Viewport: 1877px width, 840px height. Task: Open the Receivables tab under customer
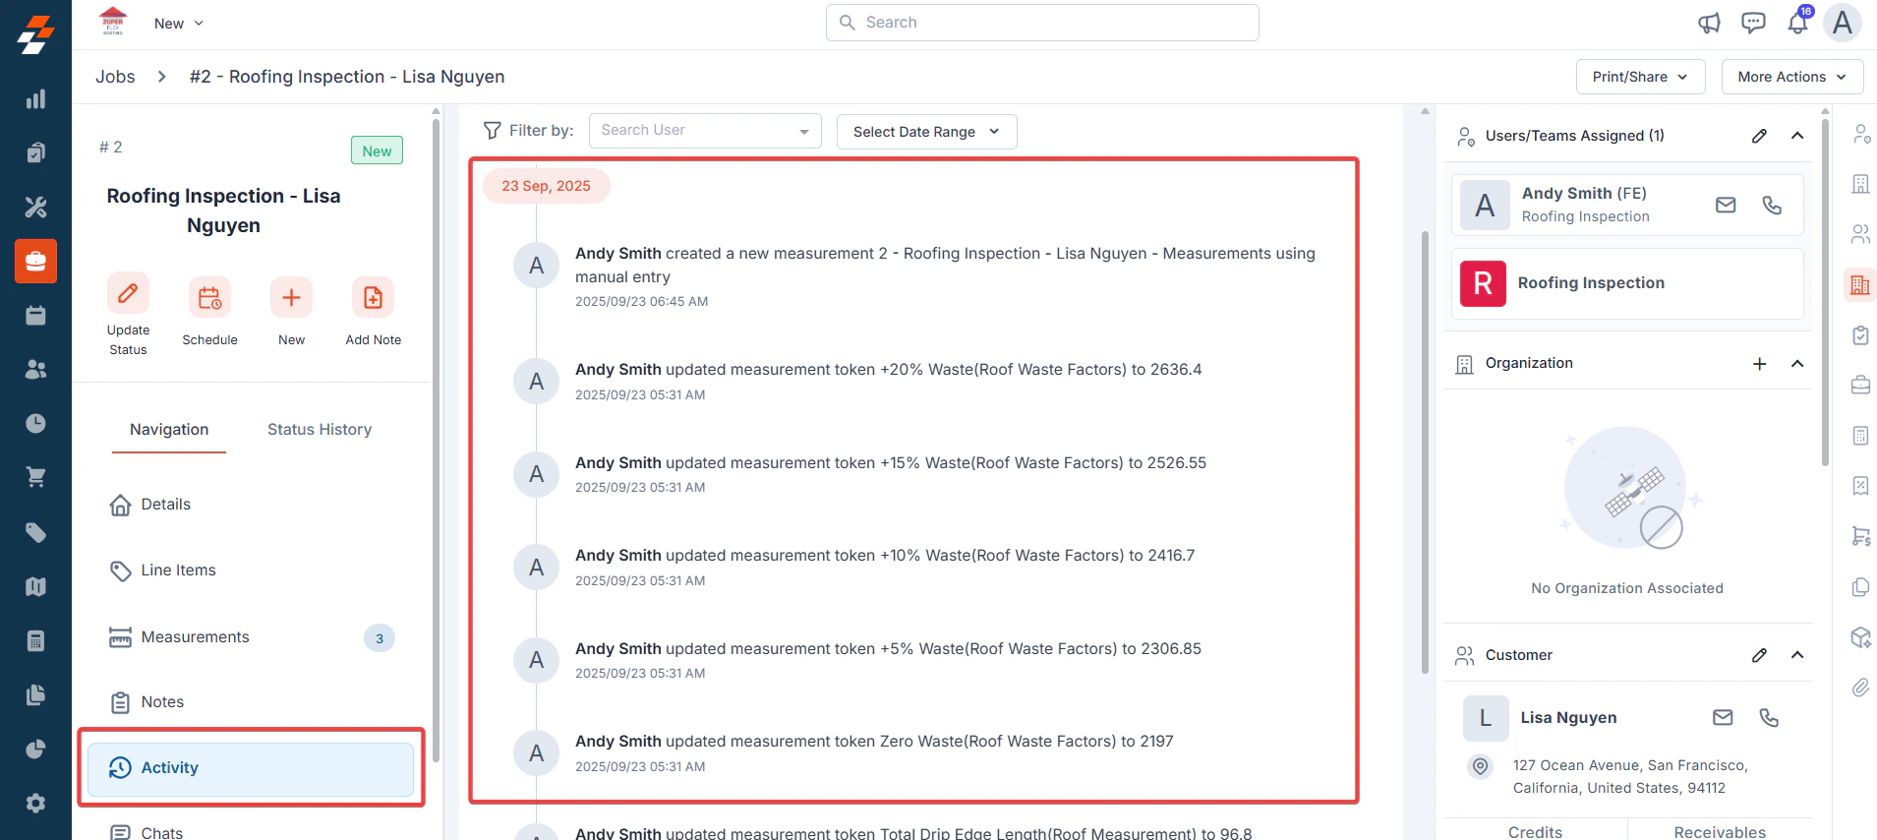pos(1720,831)
